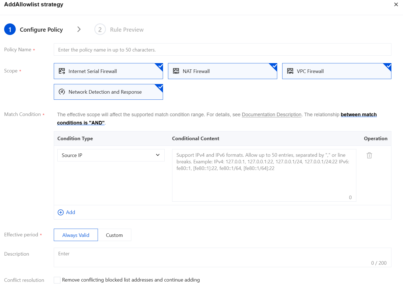
Task: Click the Internet Serial Firewall icon
Action: 62,71
